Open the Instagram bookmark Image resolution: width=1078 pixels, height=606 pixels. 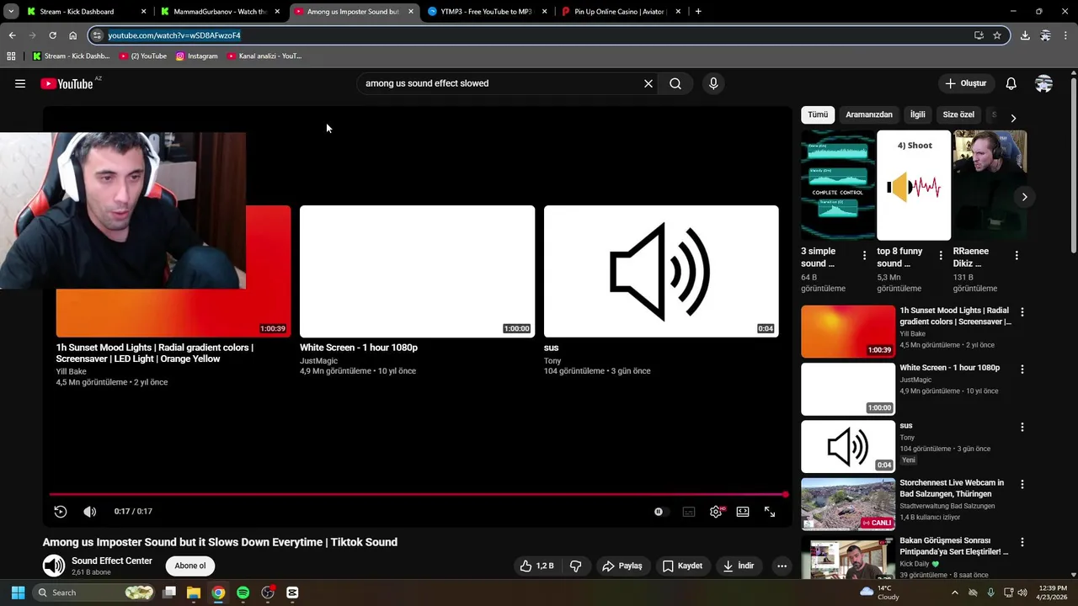coord(196,56)
